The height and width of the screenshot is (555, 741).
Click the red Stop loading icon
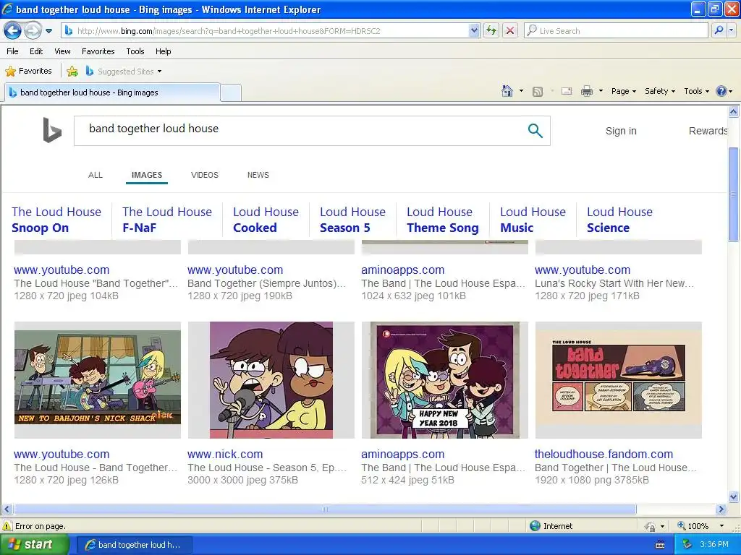510,31
